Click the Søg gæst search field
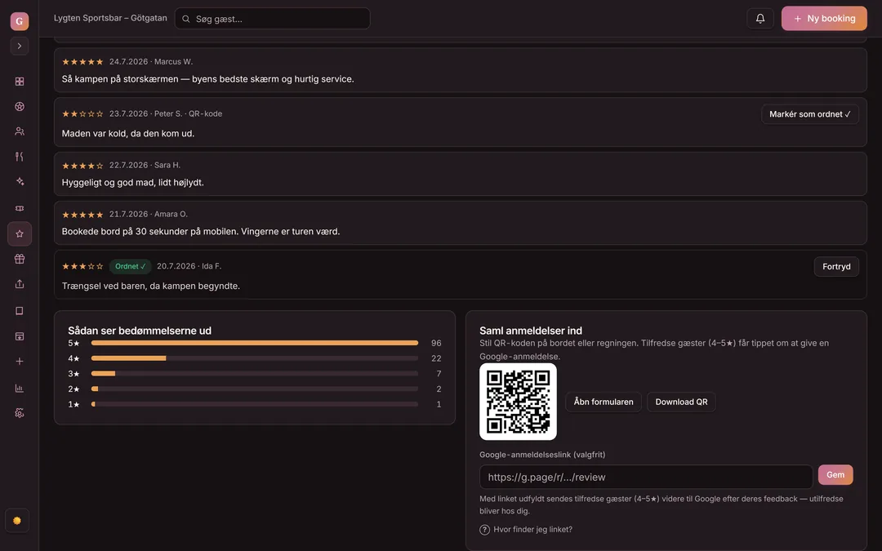This screenshot has height=551, width=882. tap(272, 19)
